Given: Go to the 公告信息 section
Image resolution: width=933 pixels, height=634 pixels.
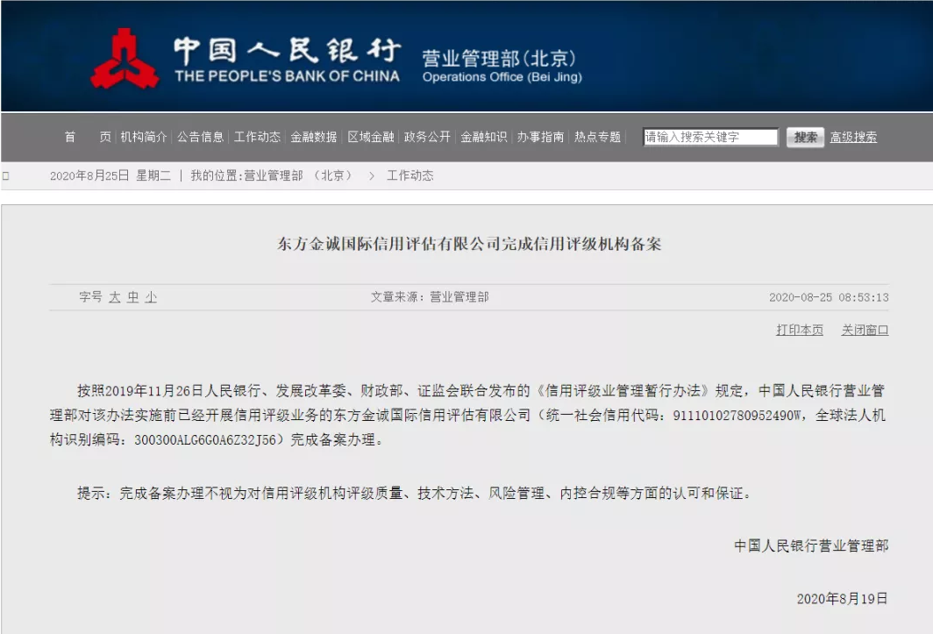Looking at the screenshot, I should (x=200, y=137).
